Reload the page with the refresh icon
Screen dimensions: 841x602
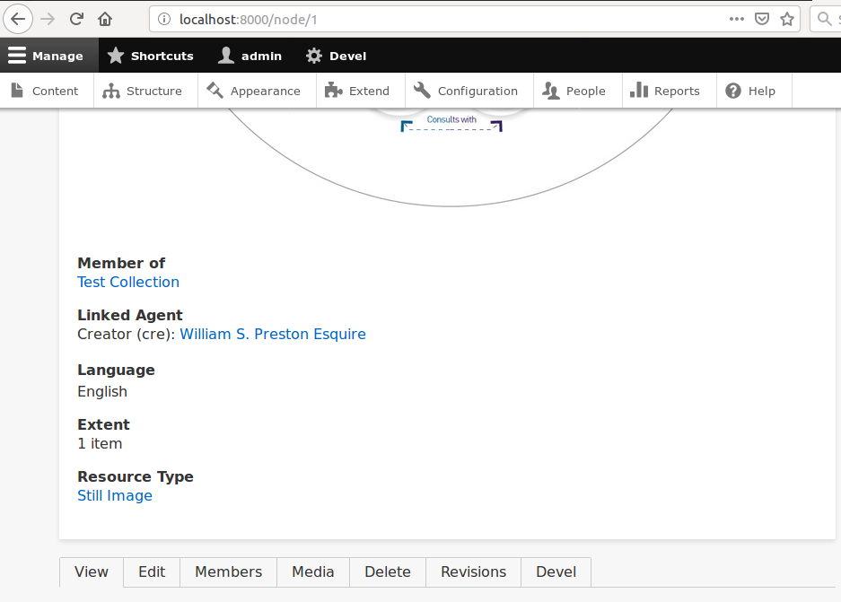click(x=77, y=19)
